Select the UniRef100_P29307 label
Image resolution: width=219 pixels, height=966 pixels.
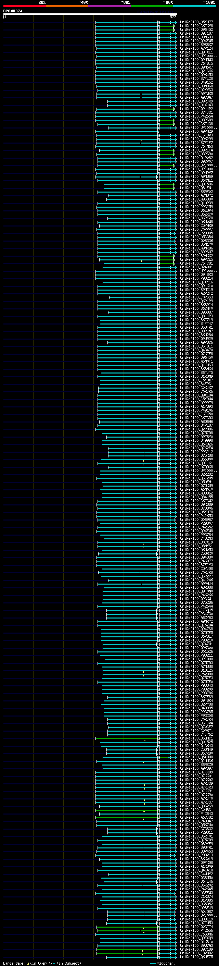196,524
